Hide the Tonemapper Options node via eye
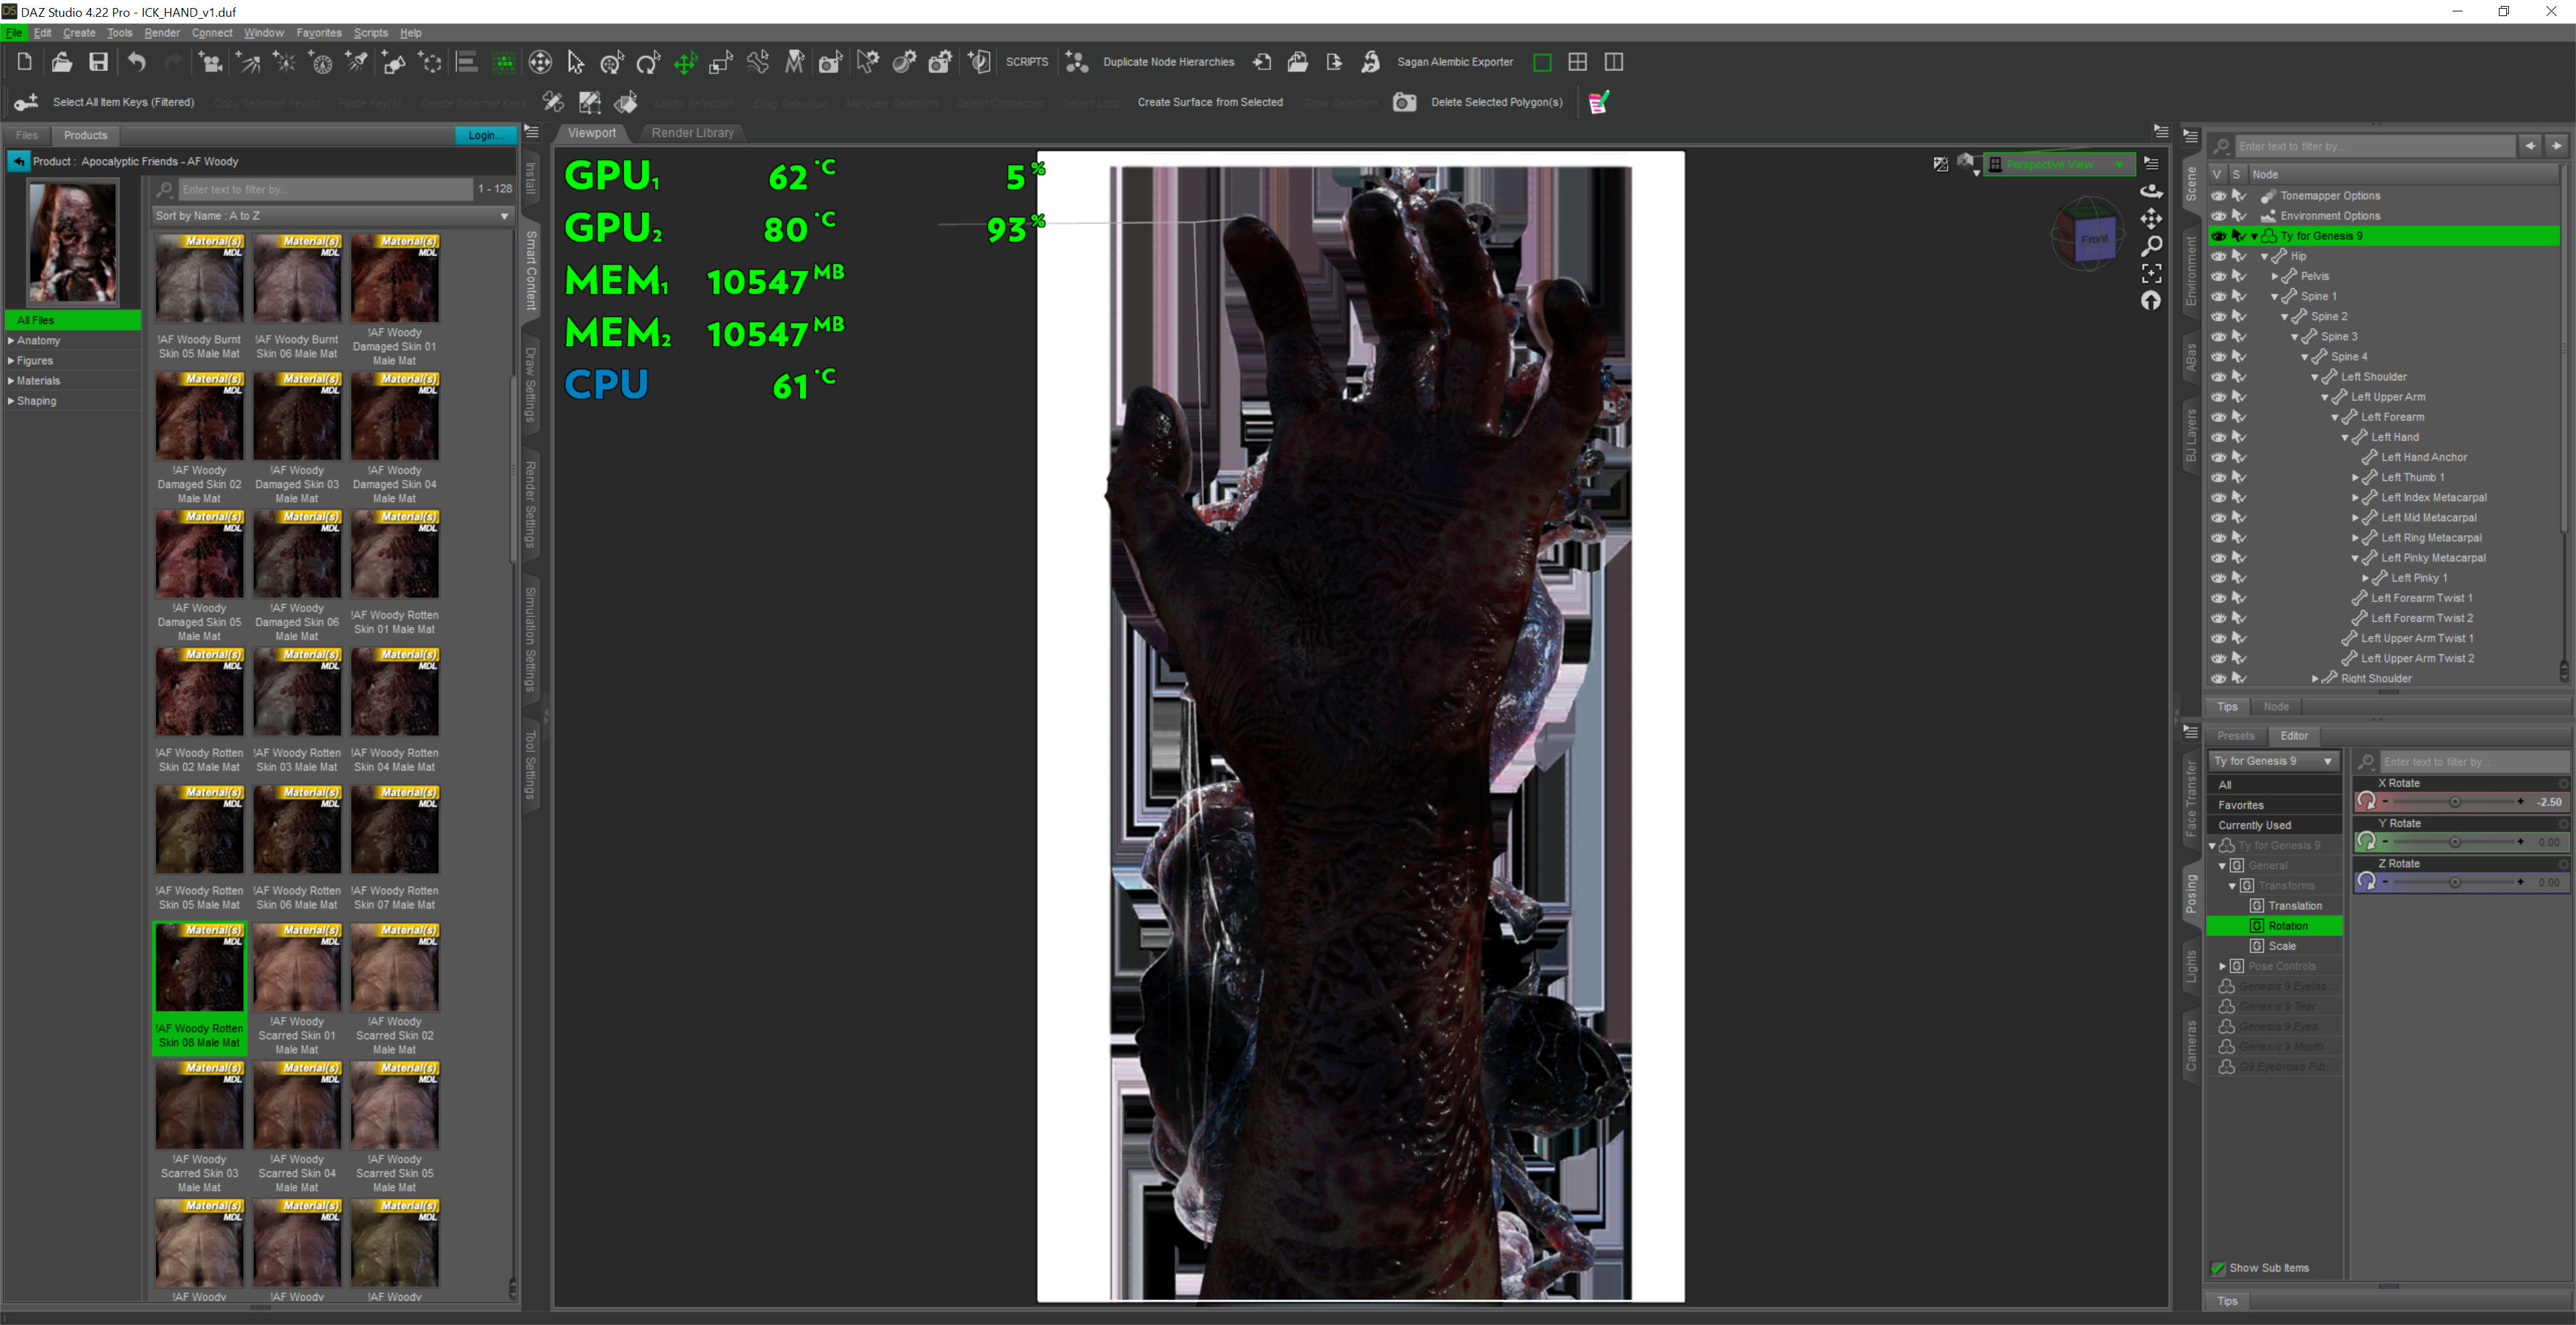This screenshot has height=1325, width=2576. (x=2218, y=196)
